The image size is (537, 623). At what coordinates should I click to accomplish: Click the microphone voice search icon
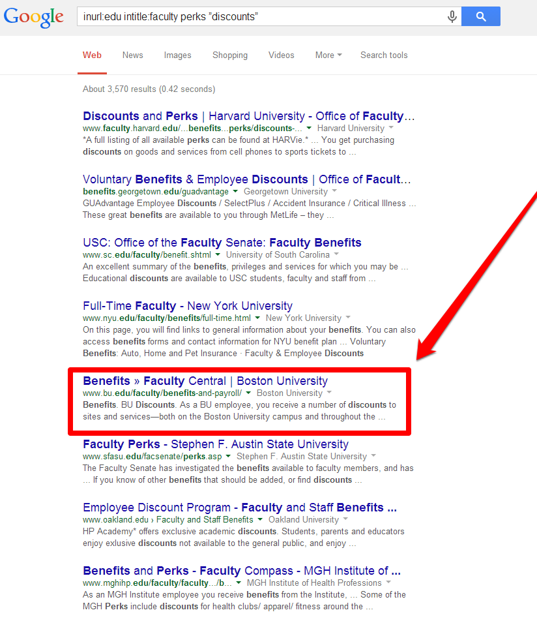pyautogui.click(x=452, y=17)
